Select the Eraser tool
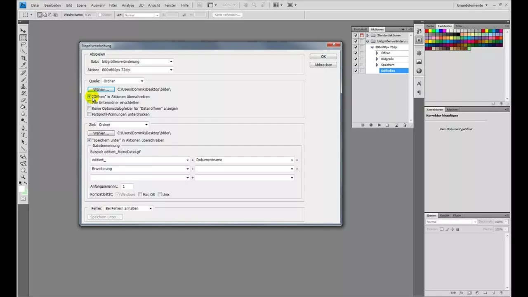Screen dimensions: 528x297 23,100
